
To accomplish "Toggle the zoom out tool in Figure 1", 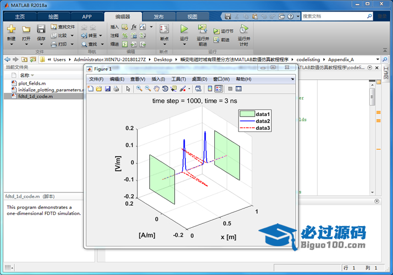I will coord(148,89).
